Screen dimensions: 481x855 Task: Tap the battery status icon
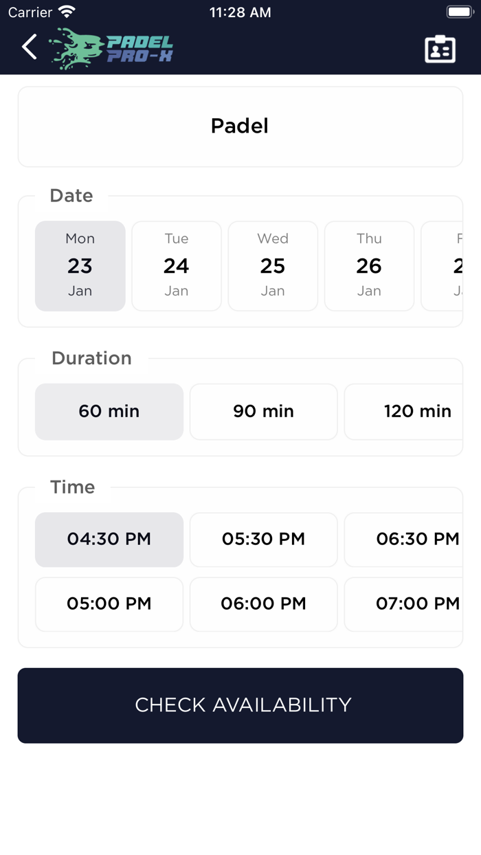click(x=460, y=12)
